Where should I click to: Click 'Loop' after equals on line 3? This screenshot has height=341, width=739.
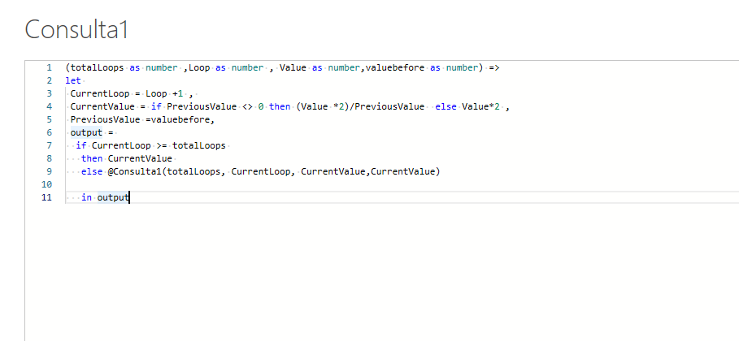[156, 93]
